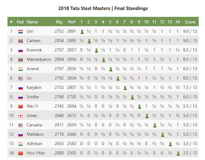Click the Rtg column header

pyautogui.click(x=59, y=22)
